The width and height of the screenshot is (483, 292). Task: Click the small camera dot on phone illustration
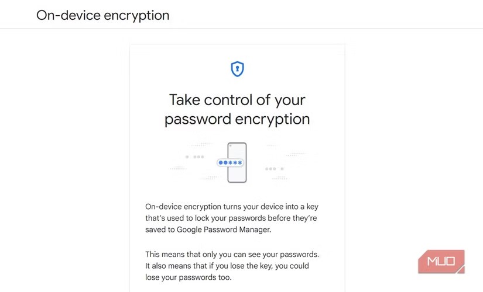[231, 145]
